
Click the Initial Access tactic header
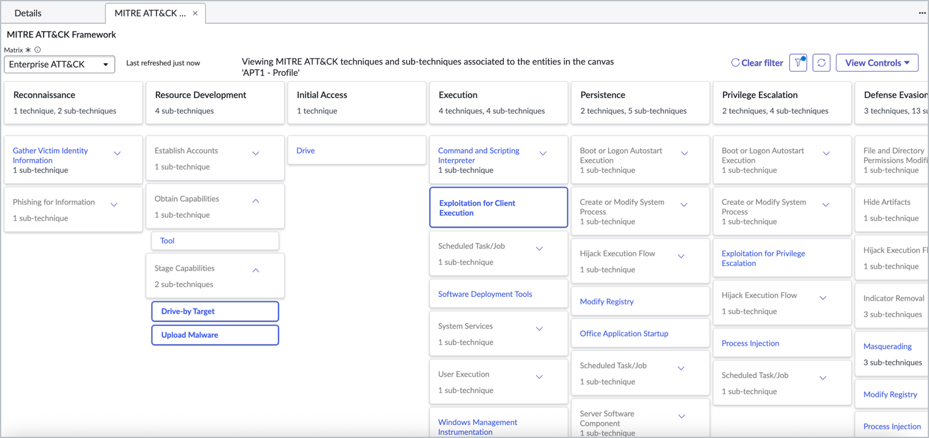tap(357, 102)
